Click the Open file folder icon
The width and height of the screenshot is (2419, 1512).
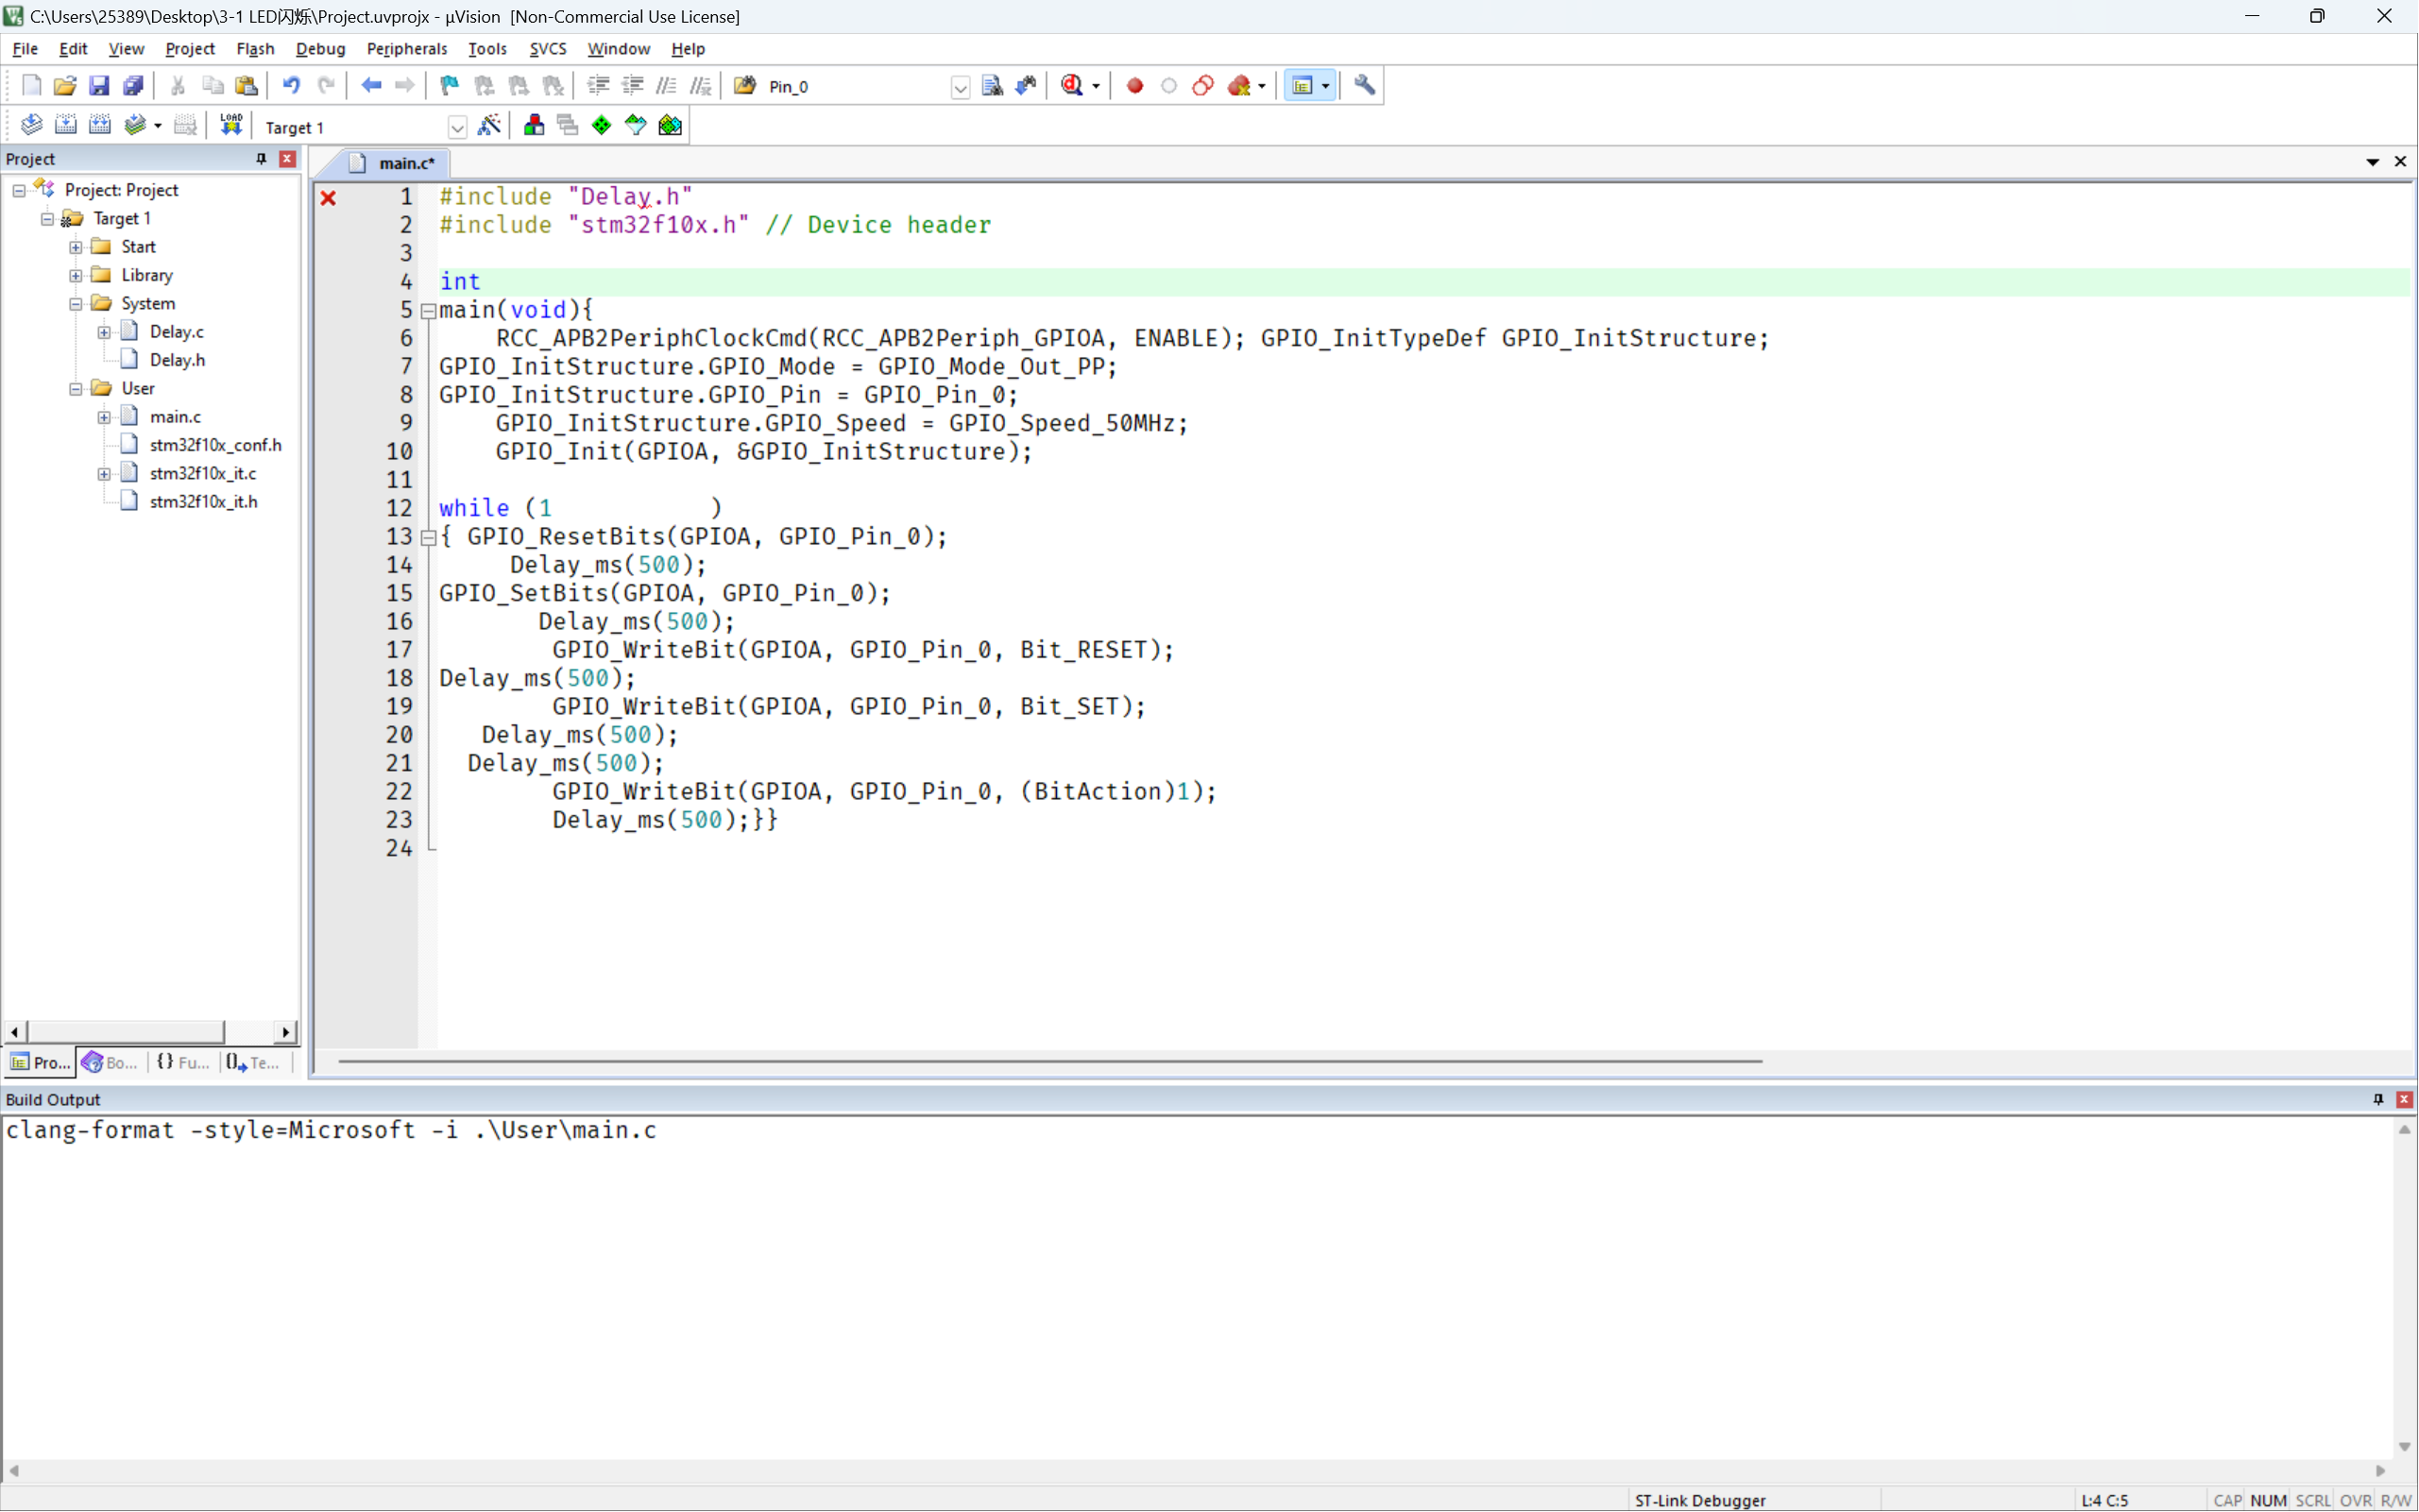click(x=65, y=86)
